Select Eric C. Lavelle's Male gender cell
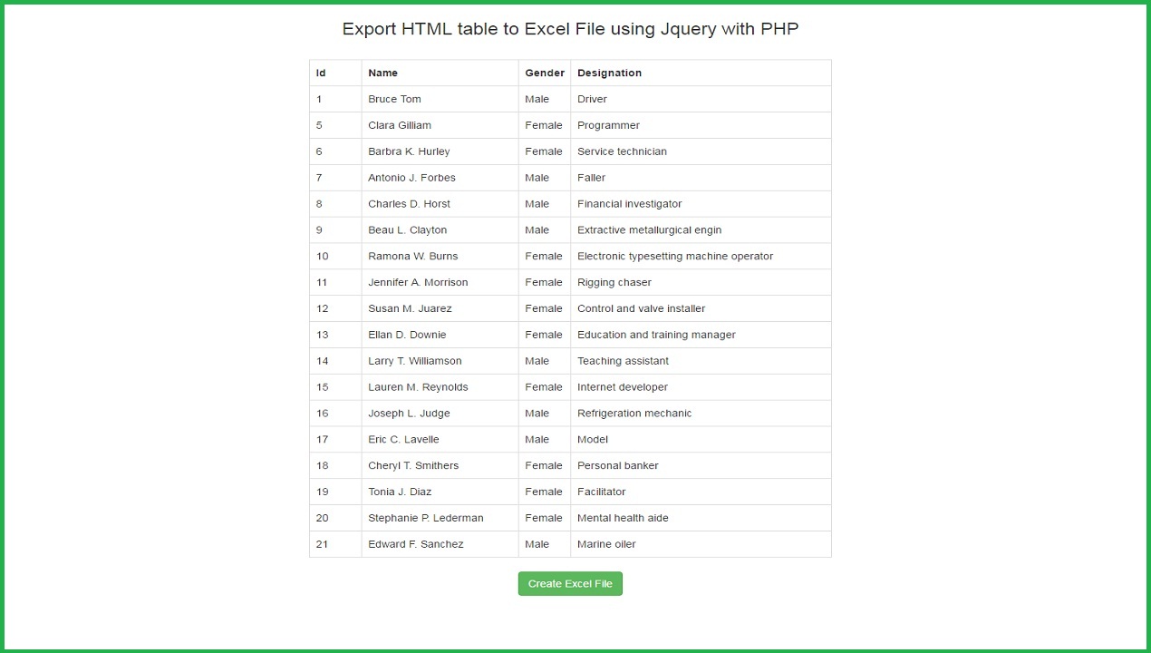This screenshot has width=1151, height=653. coord(537,439)
